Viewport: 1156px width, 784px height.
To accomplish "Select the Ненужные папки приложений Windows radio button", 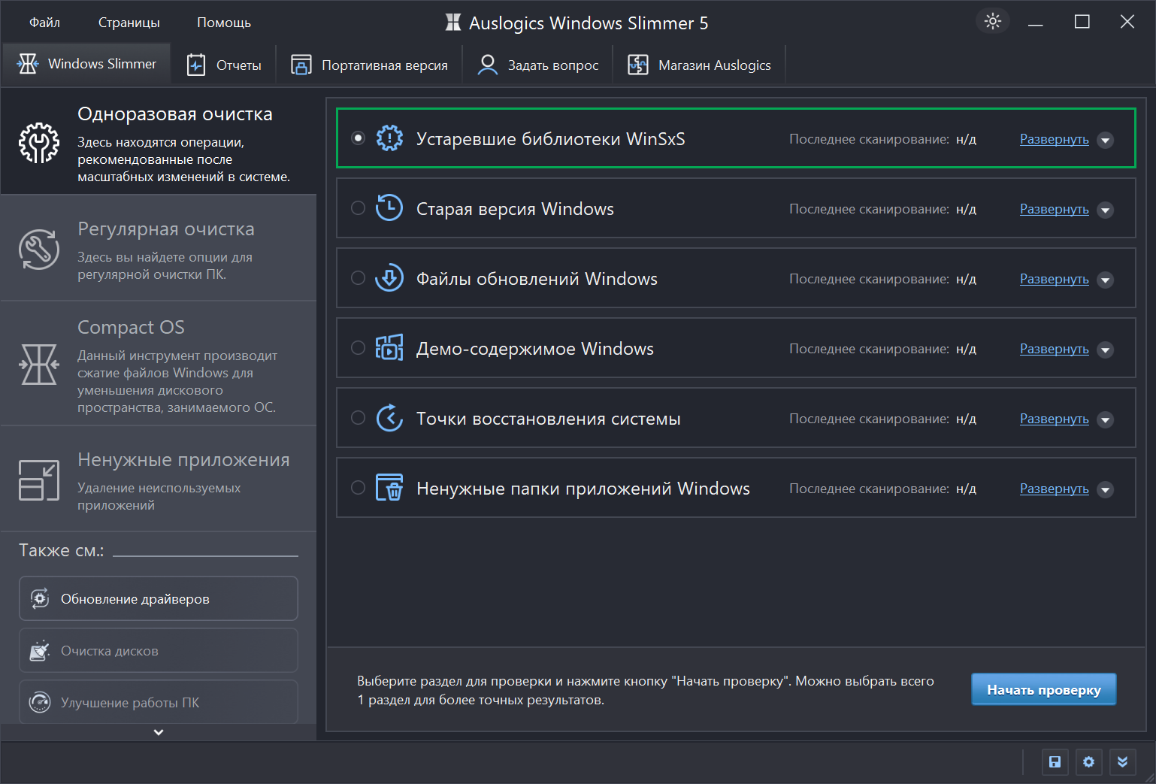I will [359, 487].
